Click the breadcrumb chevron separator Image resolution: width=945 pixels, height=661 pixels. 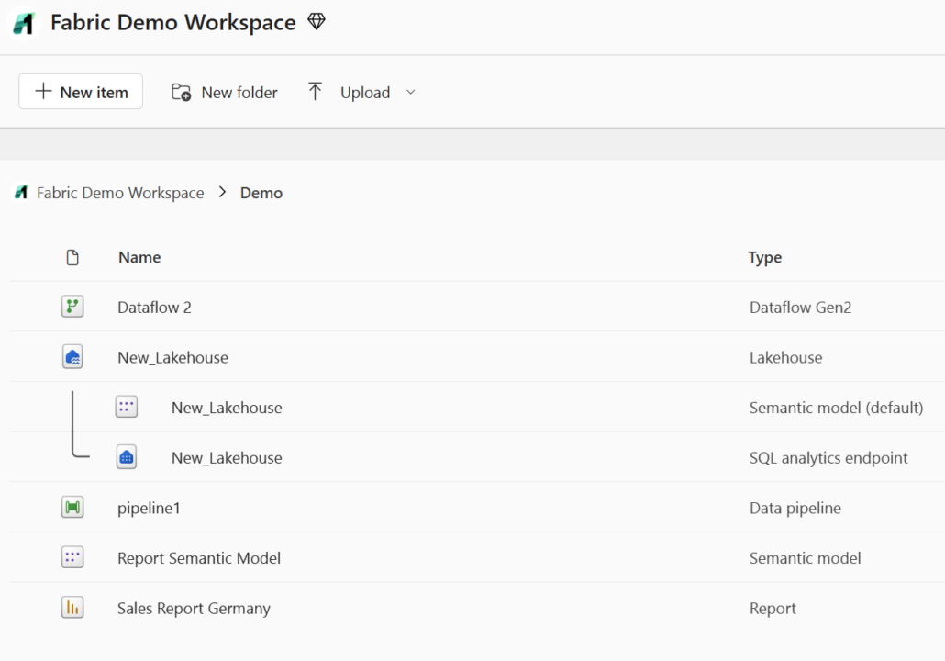222,192
